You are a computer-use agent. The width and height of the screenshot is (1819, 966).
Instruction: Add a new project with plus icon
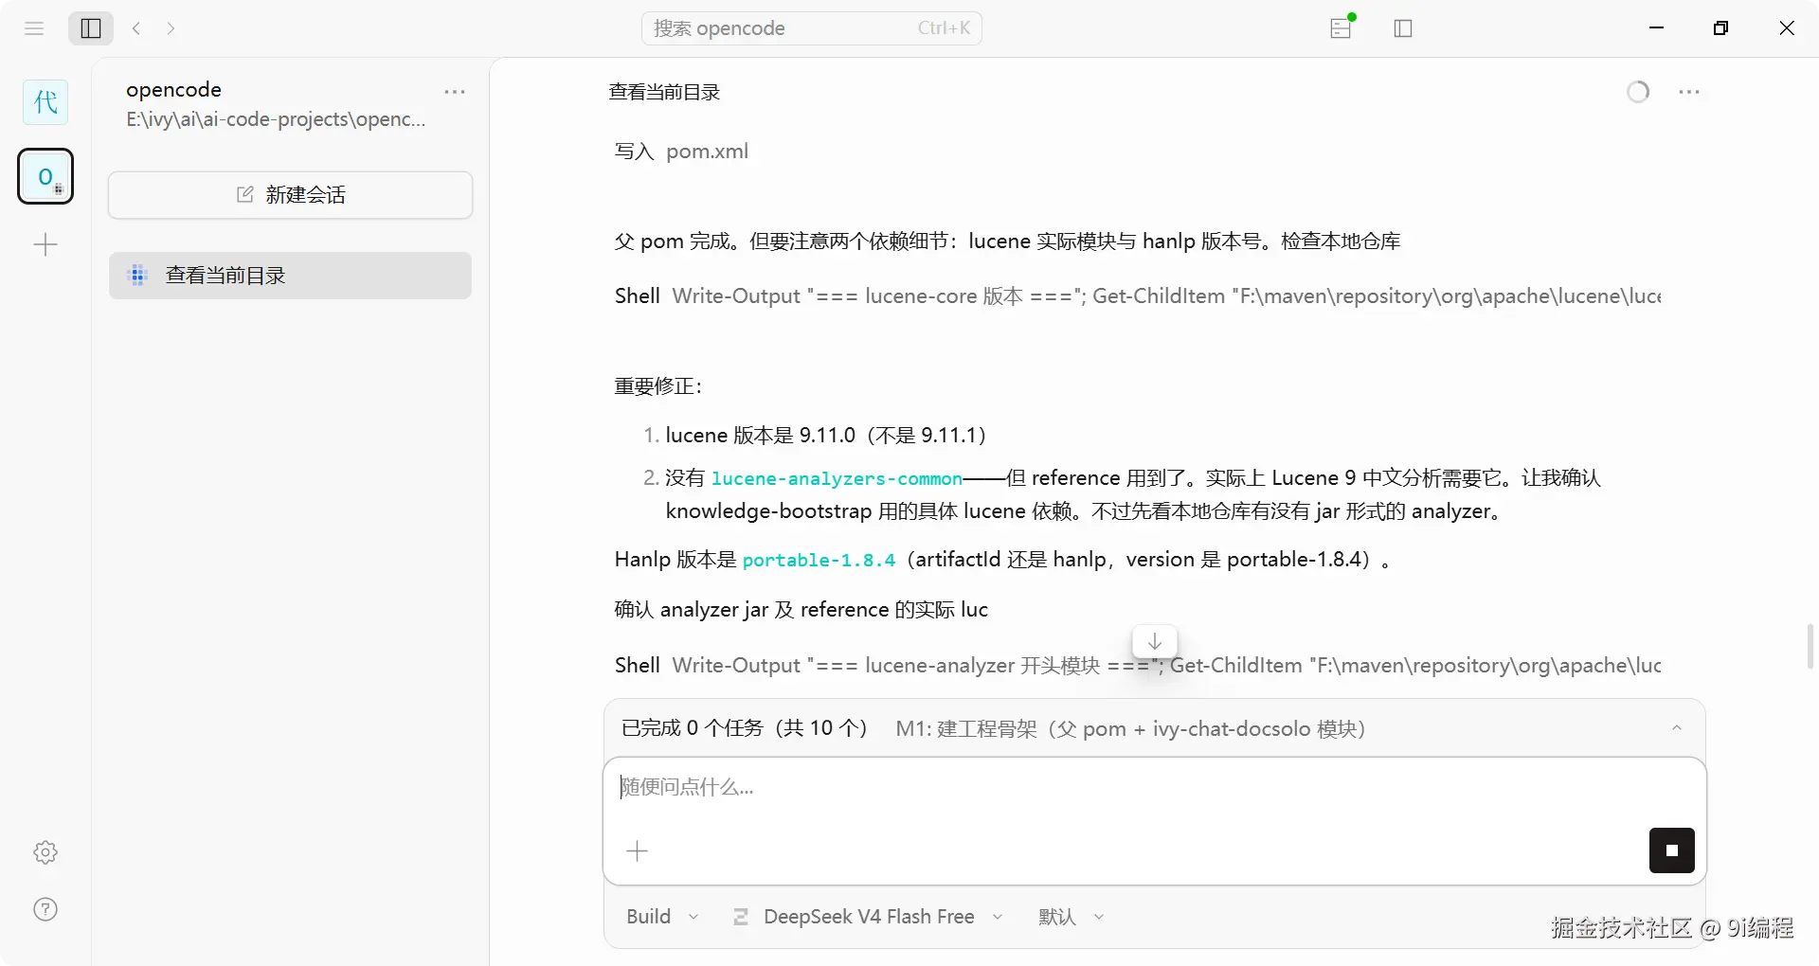(x=45, y=245)
